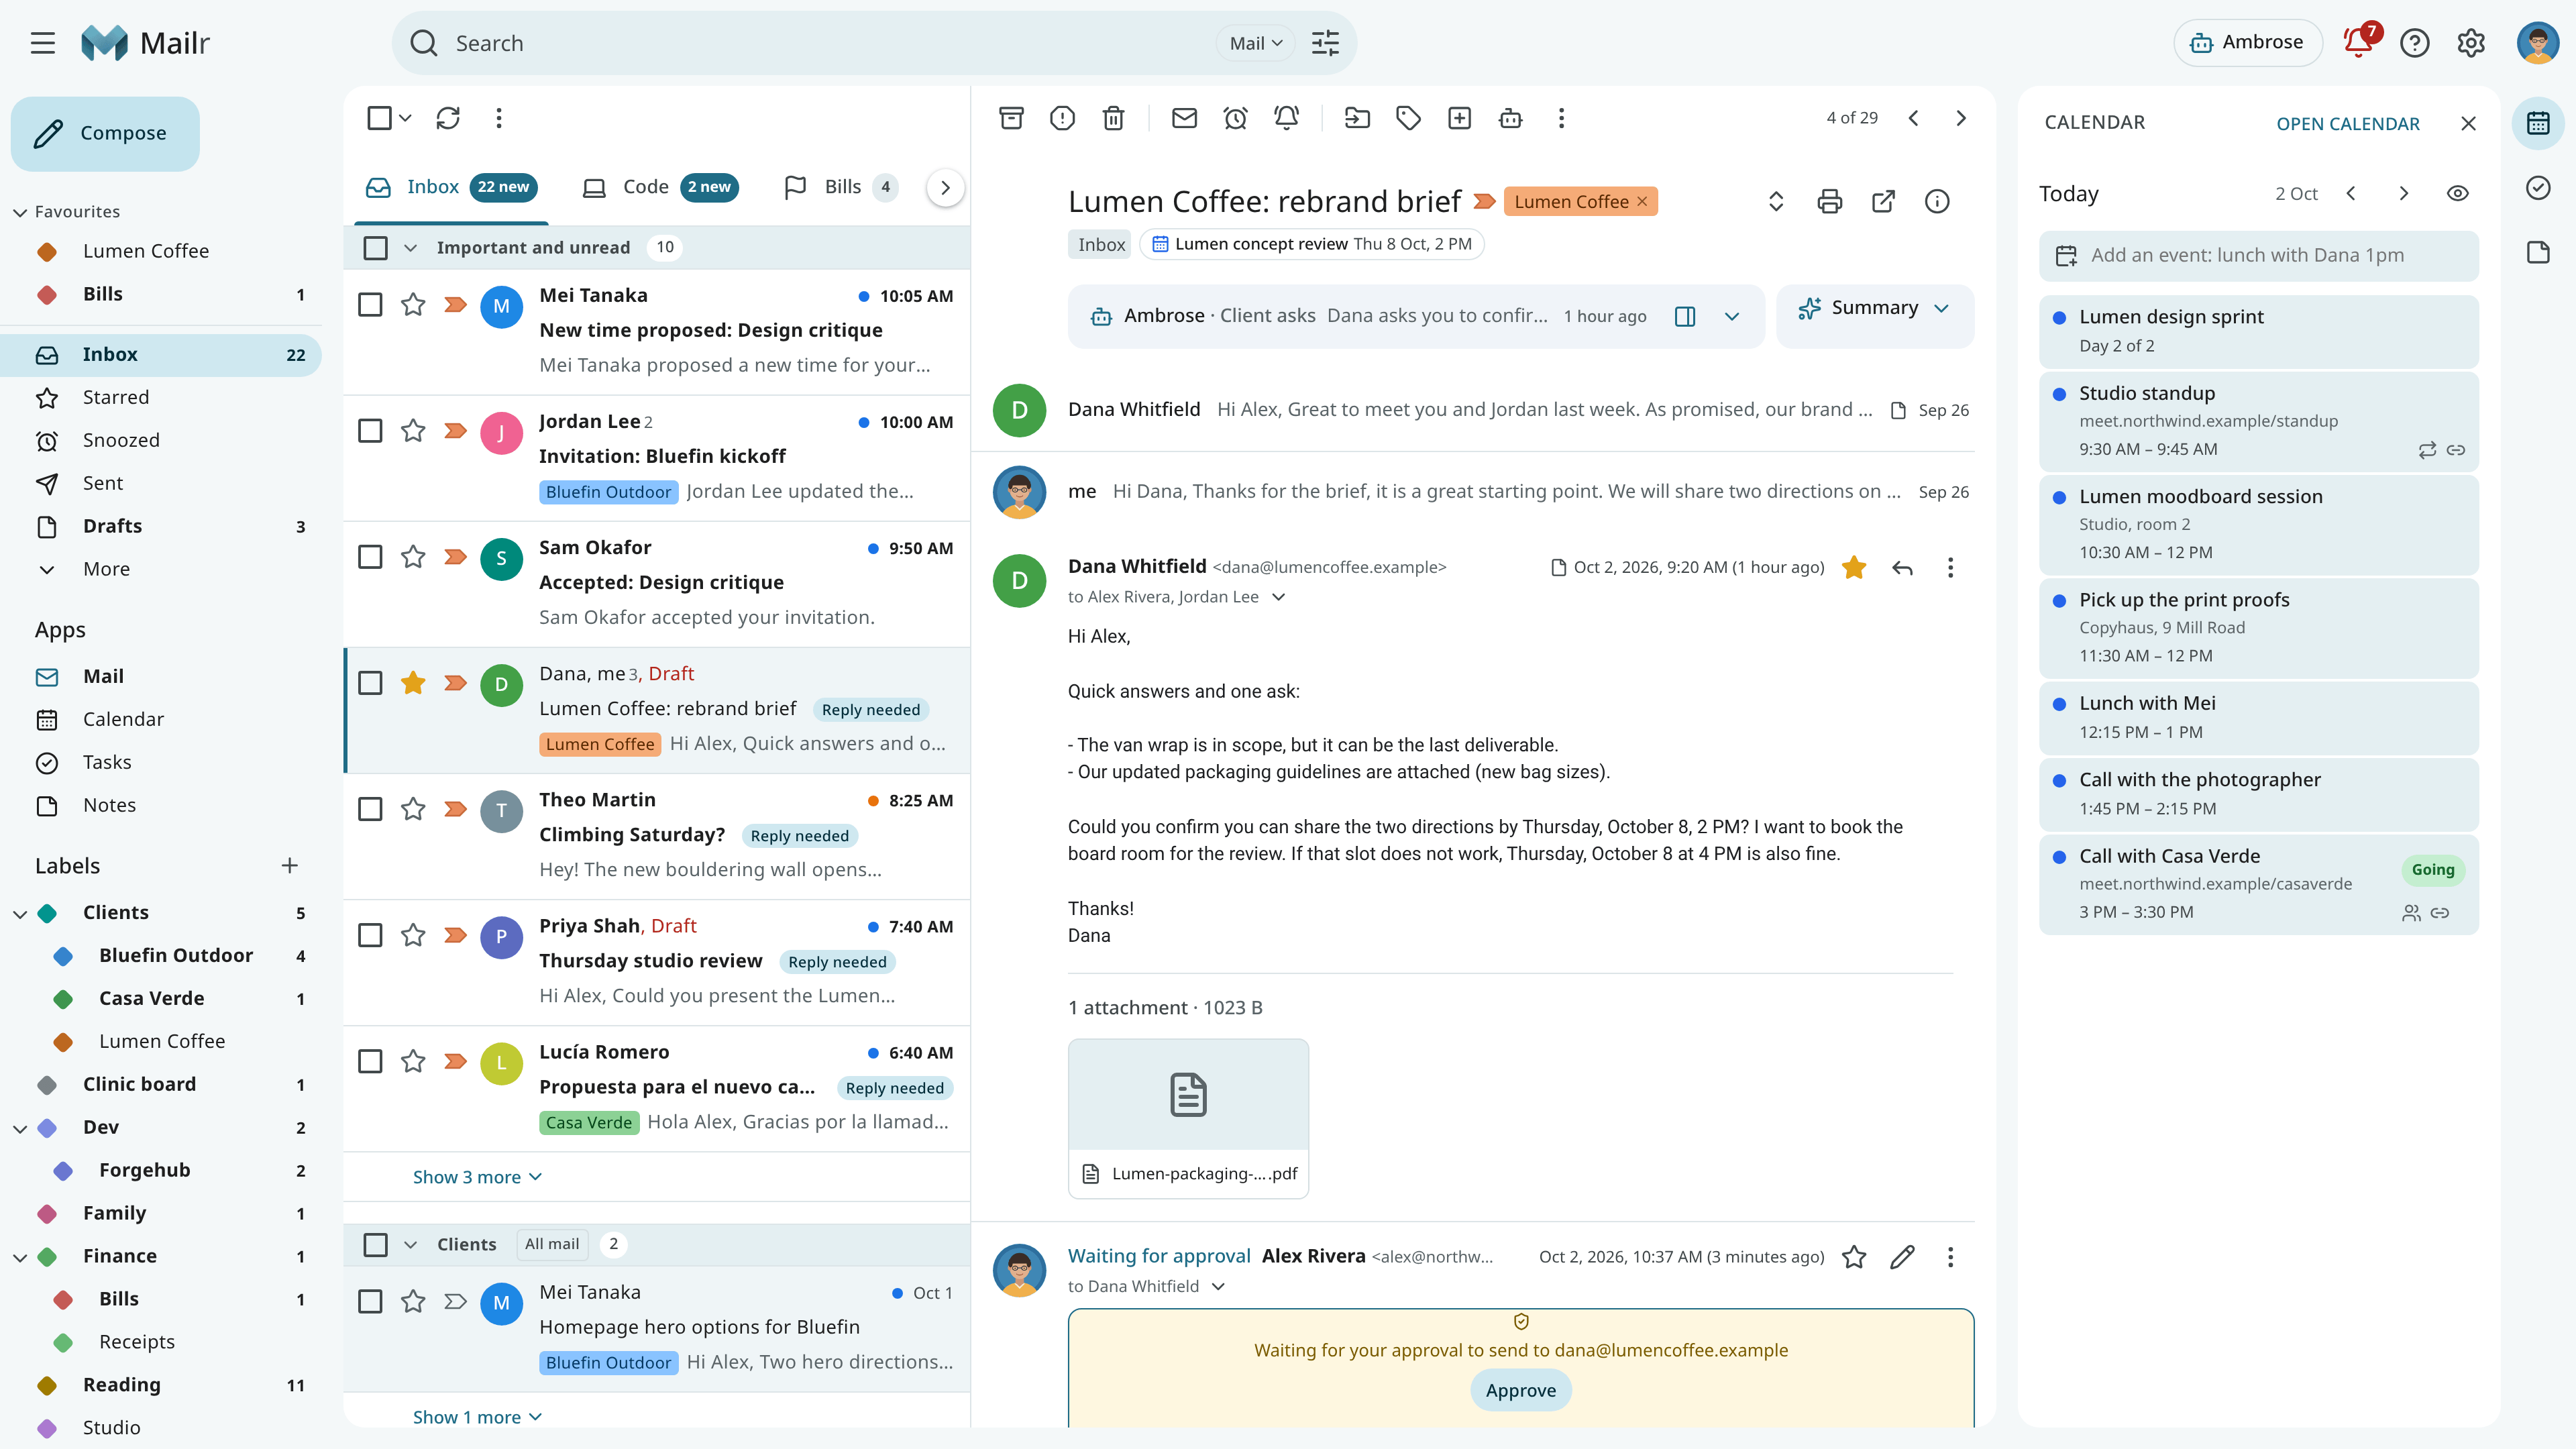Go to next conversation arrow
Image resolution: width=2576 pixels, height=1449 pixels.
[x=1960, y=118]
